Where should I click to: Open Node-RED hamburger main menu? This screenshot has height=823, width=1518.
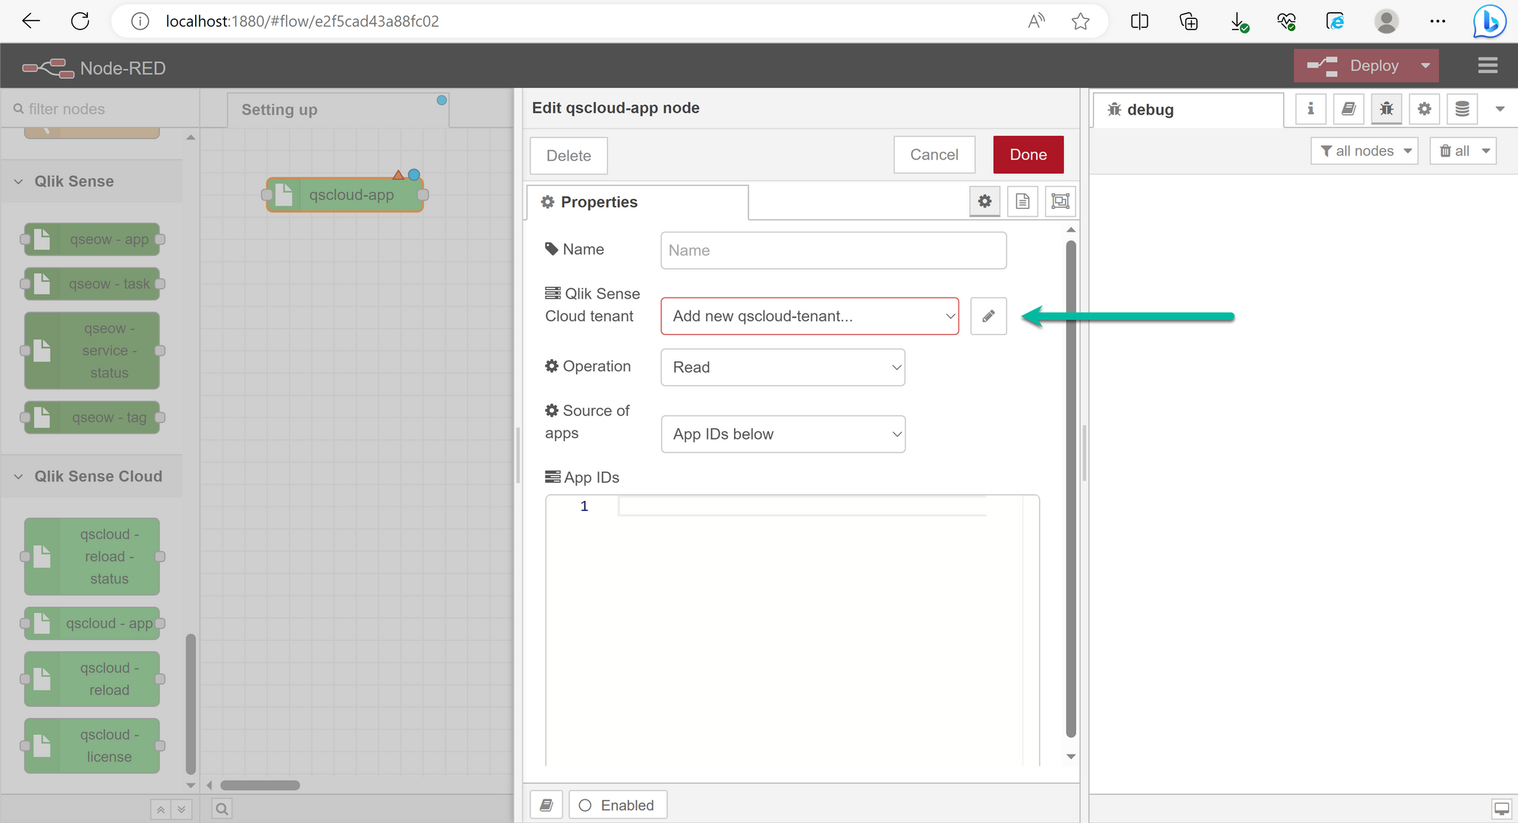pyautogui.click(x=1488, y=65)
